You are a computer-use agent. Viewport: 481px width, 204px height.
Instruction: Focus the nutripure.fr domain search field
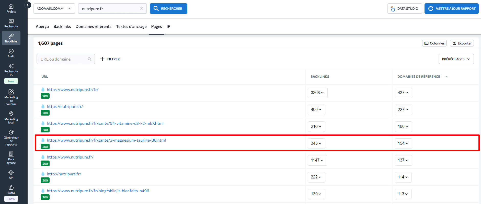pos(112,8)
